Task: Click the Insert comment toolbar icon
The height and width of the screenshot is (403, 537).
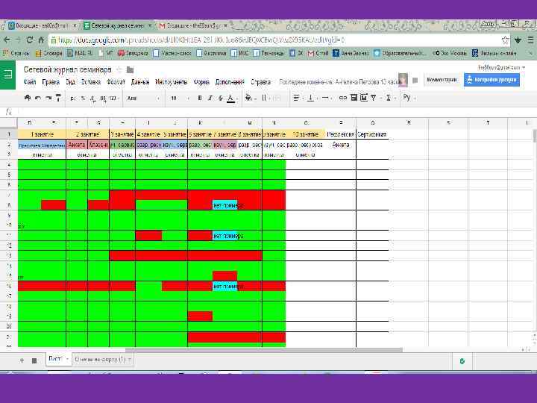Action: coord(354,98)
